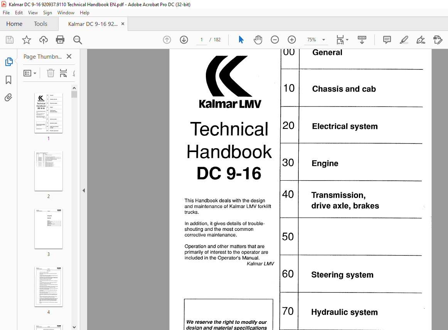Toggle the Page Thumbnails panel
The image size is (448, 330).
click(x=8, y=61)
